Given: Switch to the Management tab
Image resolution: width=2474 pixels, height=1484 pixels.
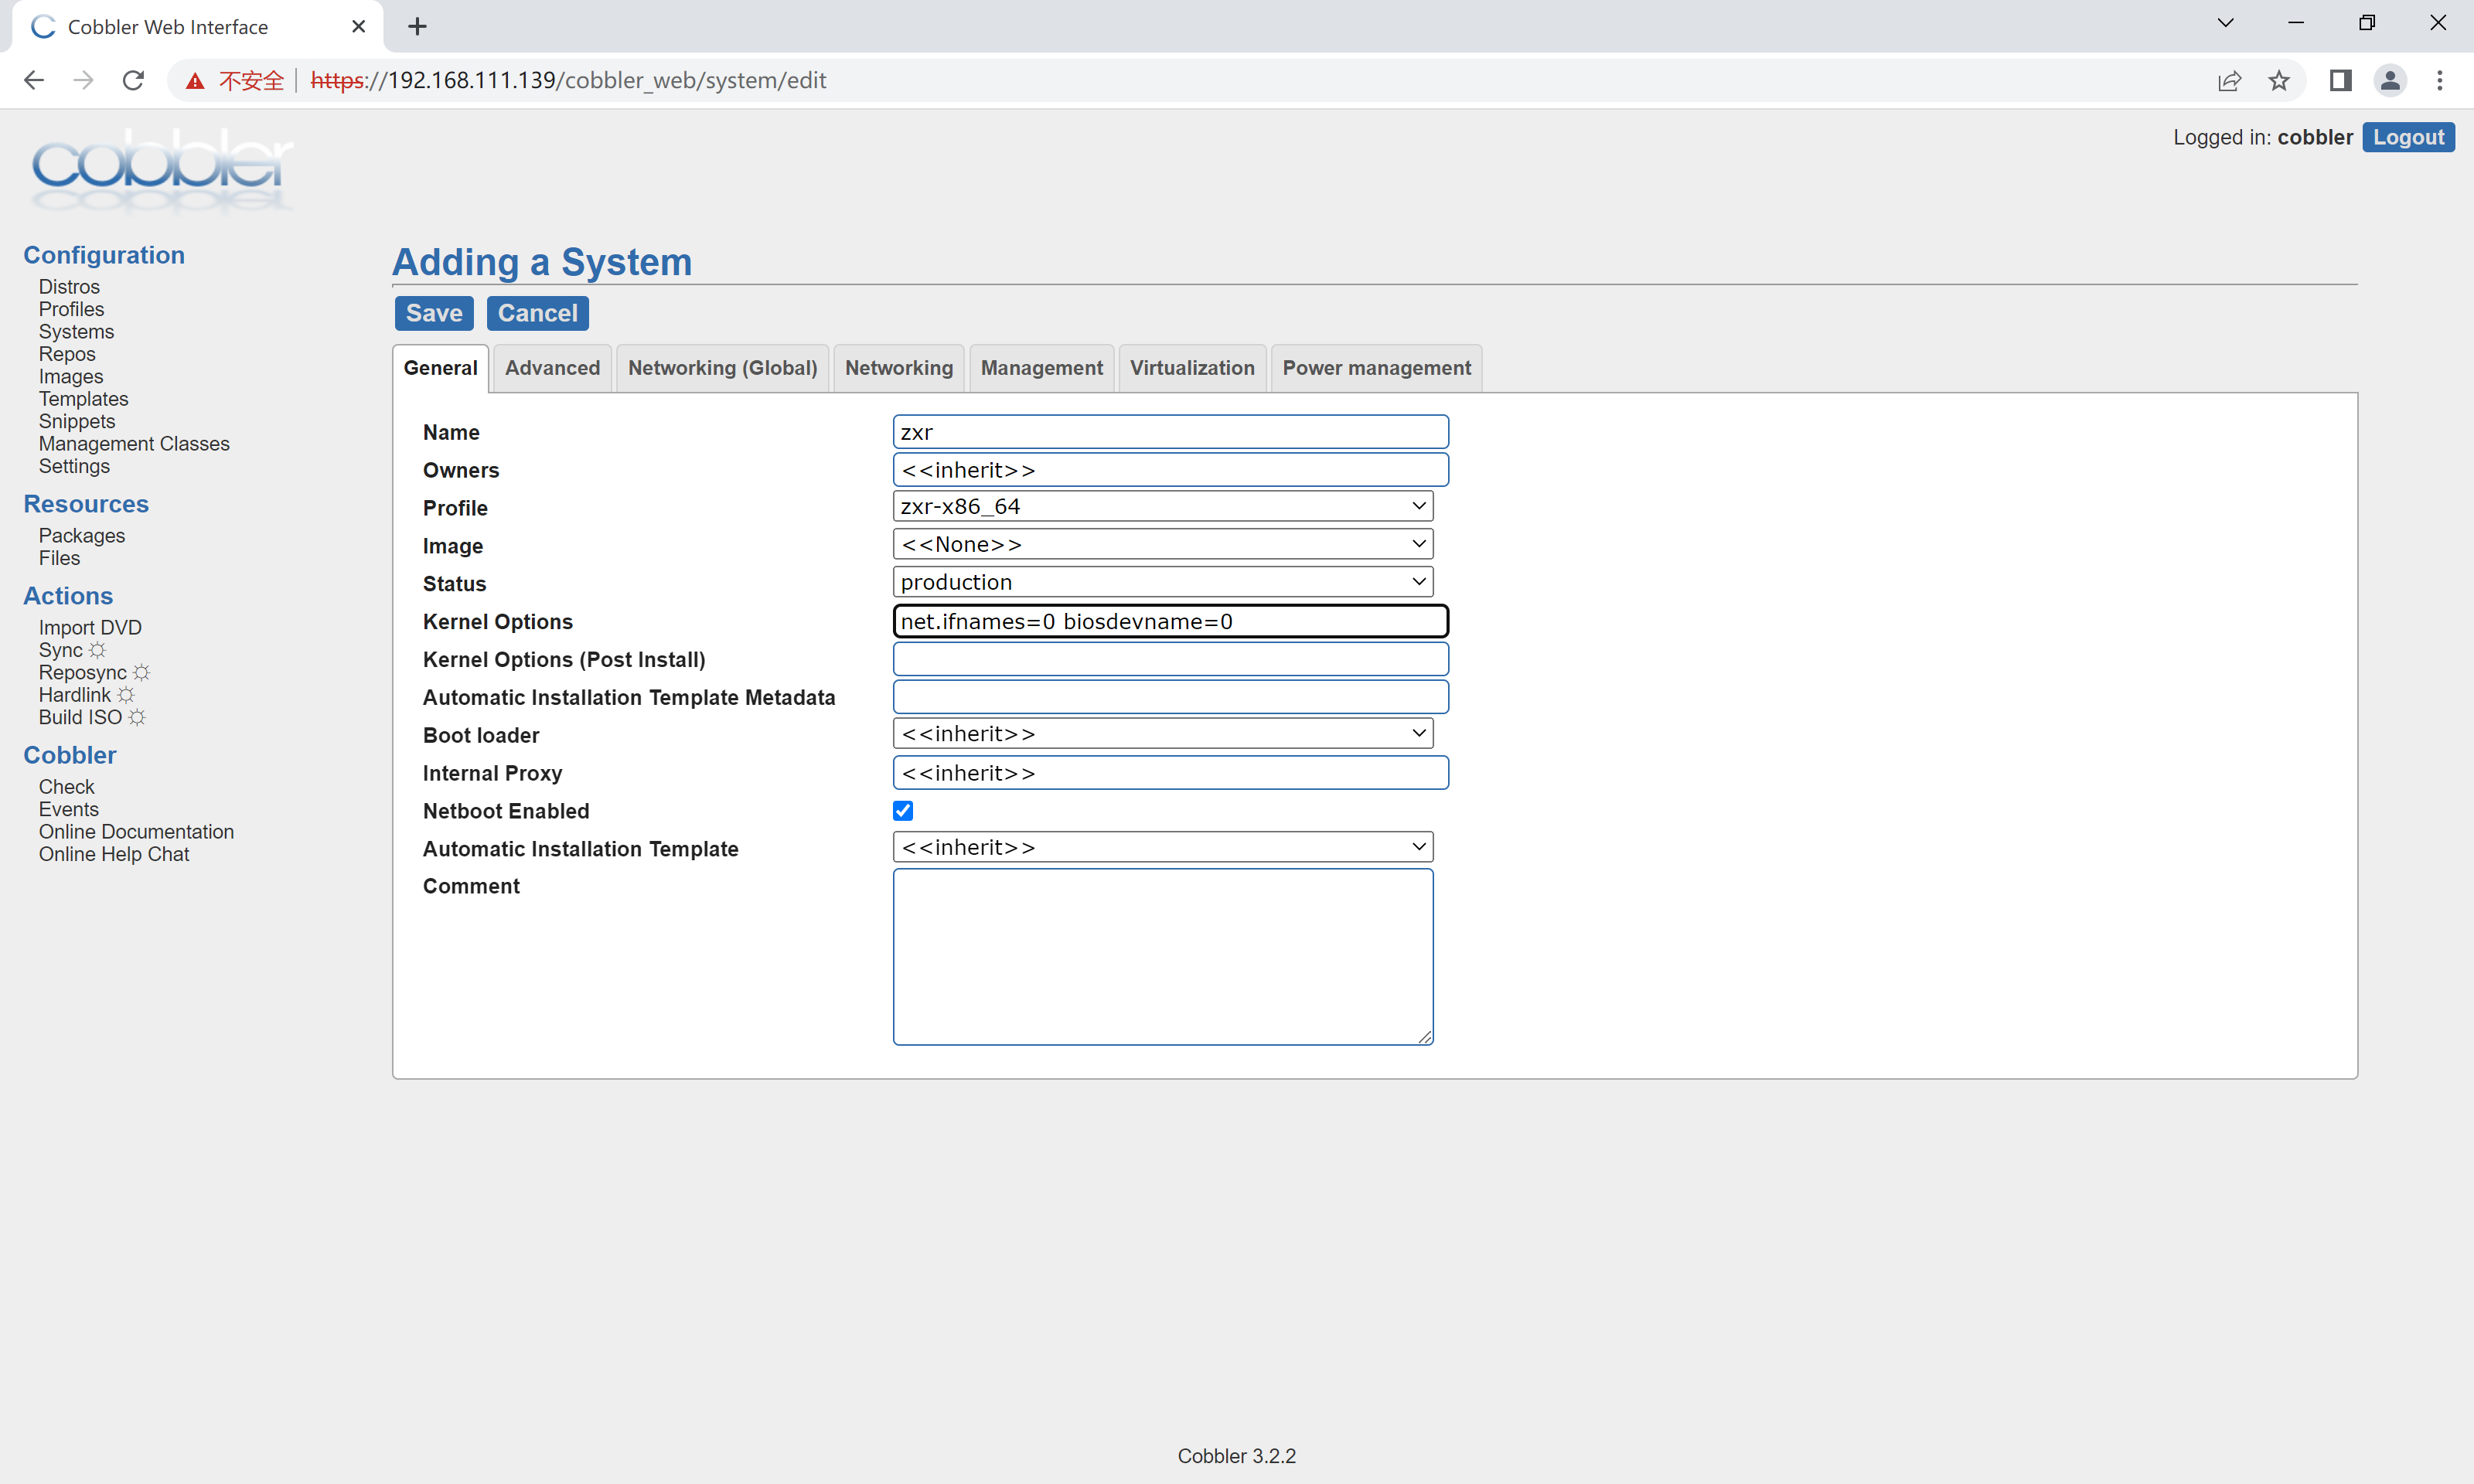Looking at the screenshot, I should [1041, 368].
